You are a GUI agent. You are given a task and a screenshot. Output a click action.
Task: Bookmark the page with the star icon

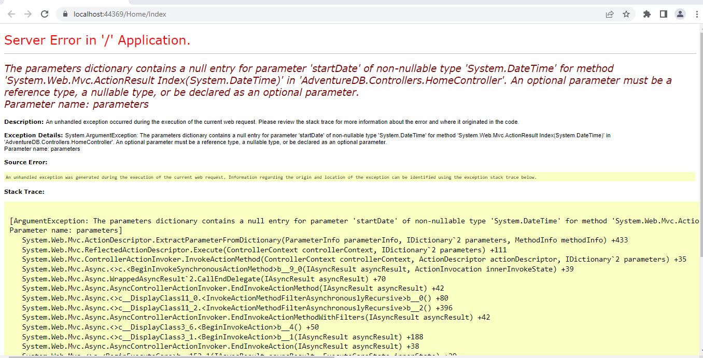pyautogui.click(x=627, y=14)
